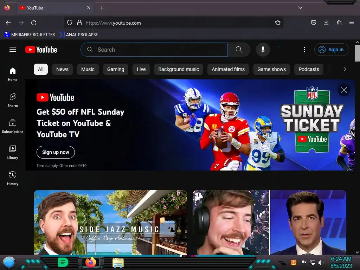Open the YouTube hamburger guide menu
The width and height of the screenshot is (360, 270).
pos(13,50)
